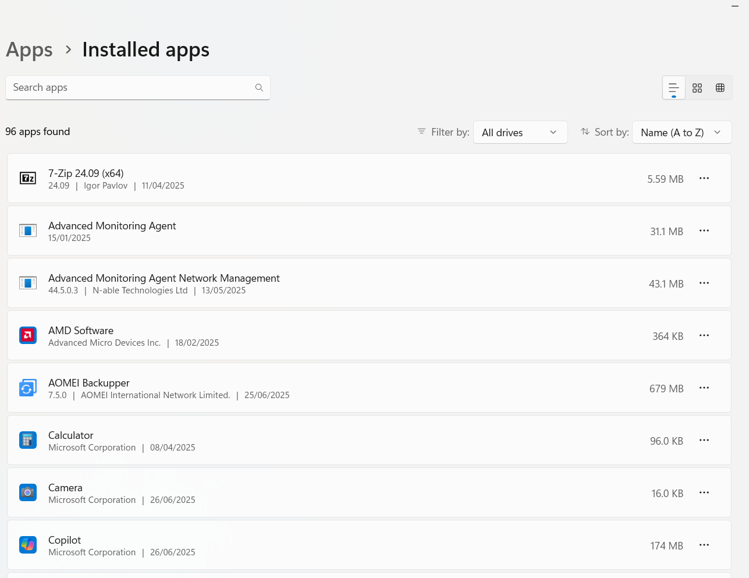The height and width of the screenshot is (578, 749).
Task: Minimize the Settings window
Action: [735, 6]
